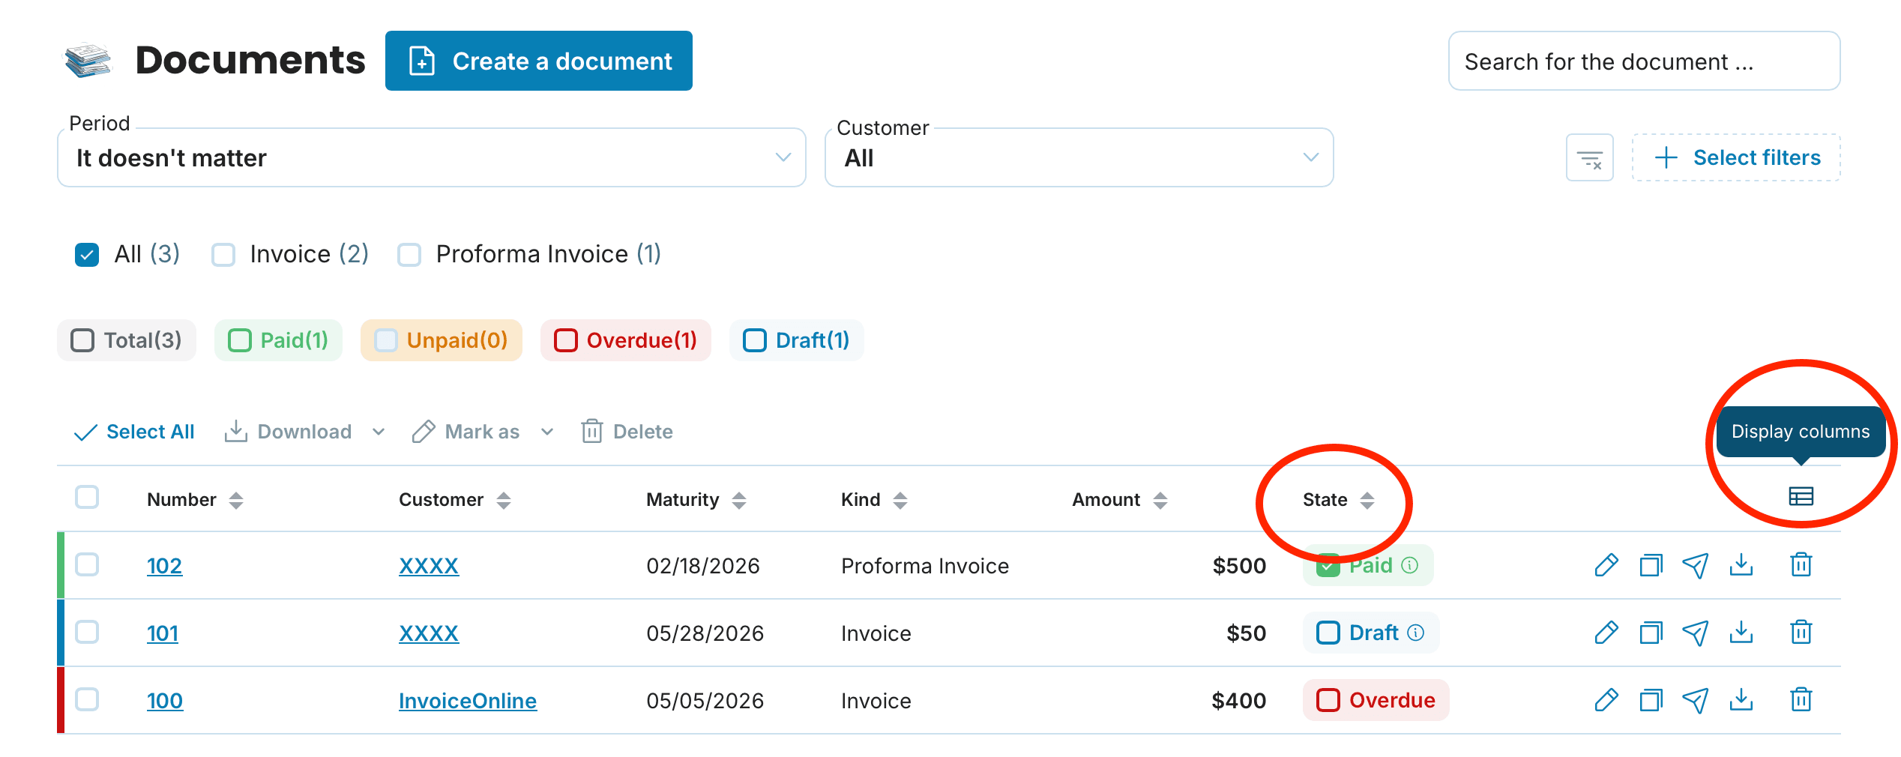Open the InvoiceOnline customer link
Screen dimensions: 1901x757
(468, 701)
